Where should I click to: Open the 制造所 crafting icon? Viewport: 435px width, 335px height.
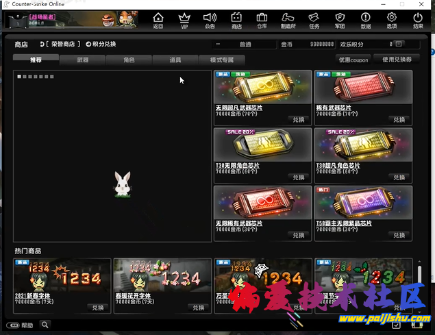288,21
